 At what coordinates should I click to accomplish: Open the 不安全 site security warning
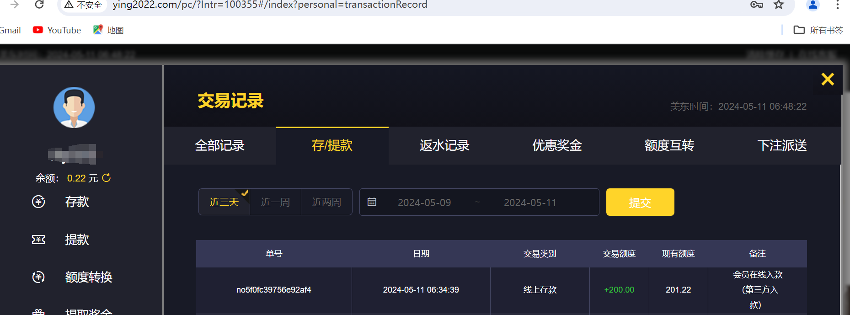click(83, 5)
